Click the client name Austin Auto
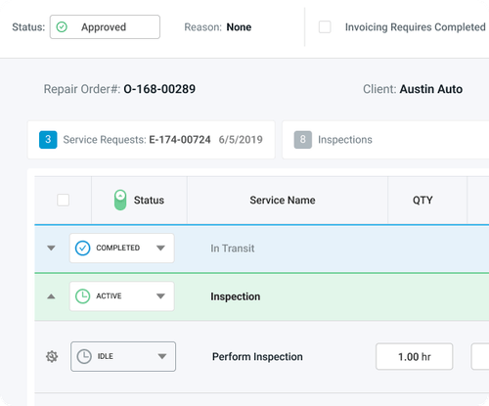 coord(431,89)
